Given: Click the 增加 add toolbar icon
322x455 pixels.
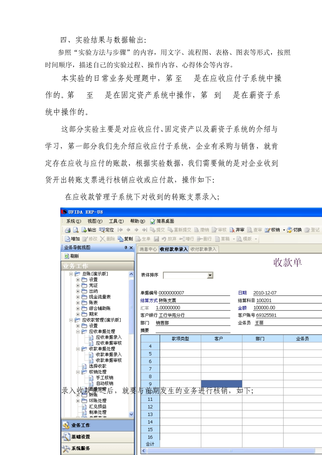Looking at the screenshot, I should [x=72, y=239].
